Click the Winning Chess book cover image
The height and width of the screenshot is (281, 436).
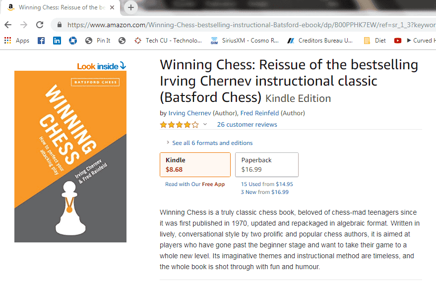point(70,156)
